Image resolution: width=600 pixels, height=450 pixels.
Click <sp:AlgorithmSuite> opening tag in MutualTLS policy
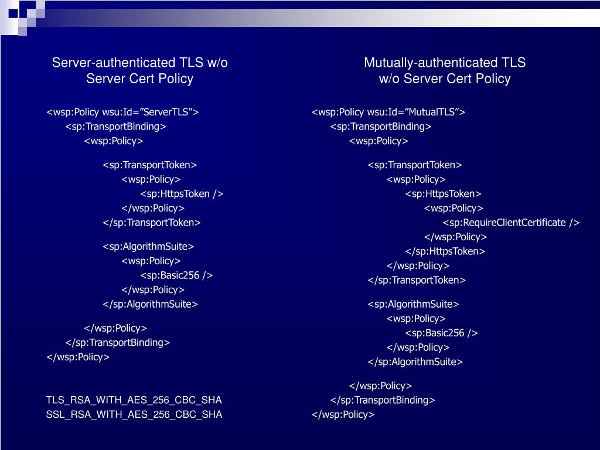413,304
